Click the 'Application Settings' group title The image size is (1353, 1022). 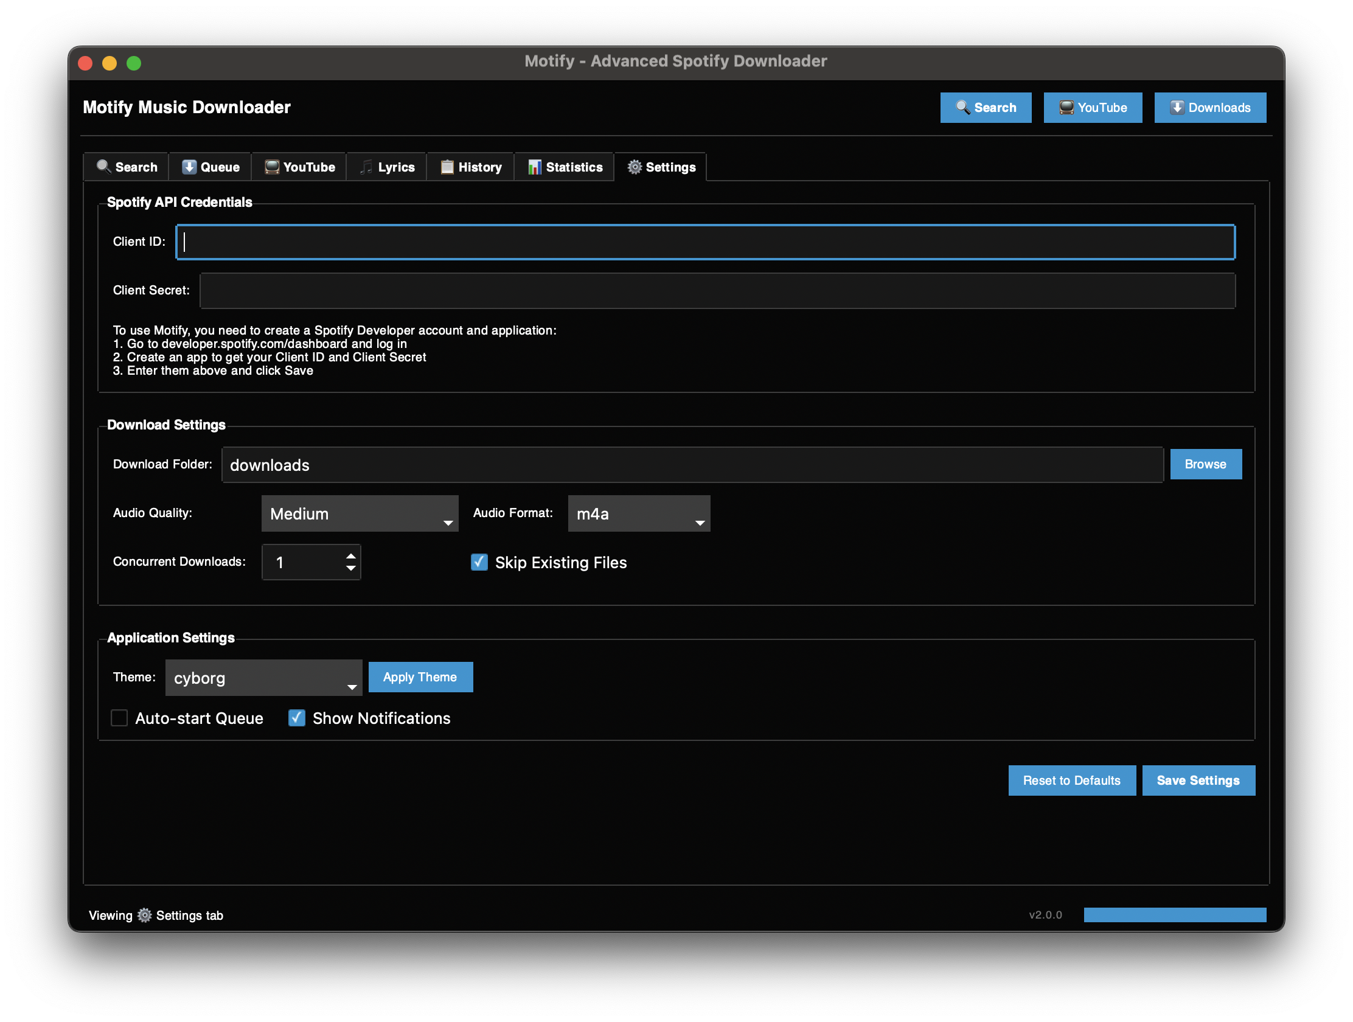(171, 638)
